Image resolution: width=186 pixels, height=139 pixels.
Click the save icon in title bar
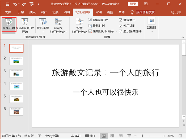(7, 4)
